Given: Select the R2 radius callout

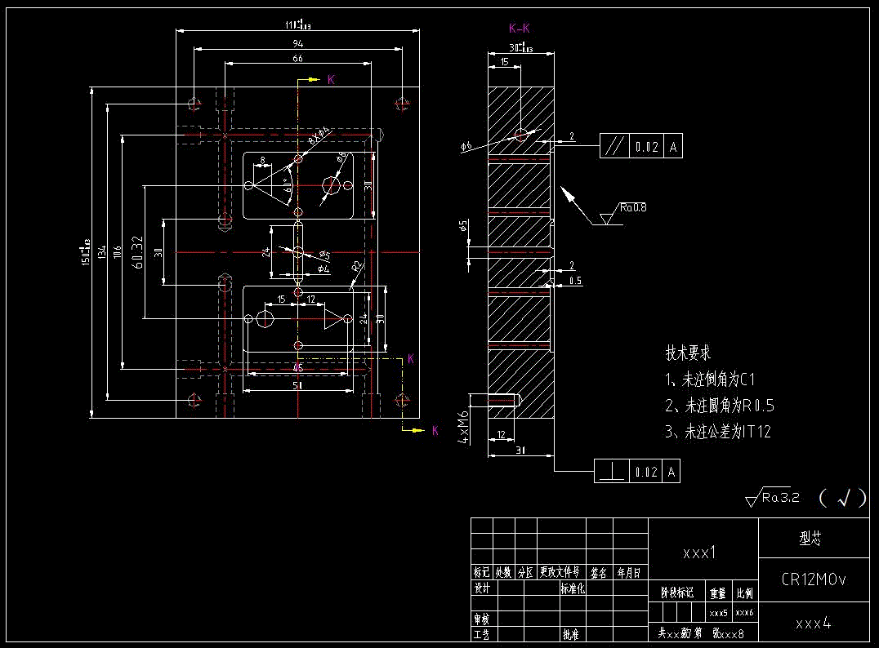Looking at the screenshot, I should click(x=357, y=267).
